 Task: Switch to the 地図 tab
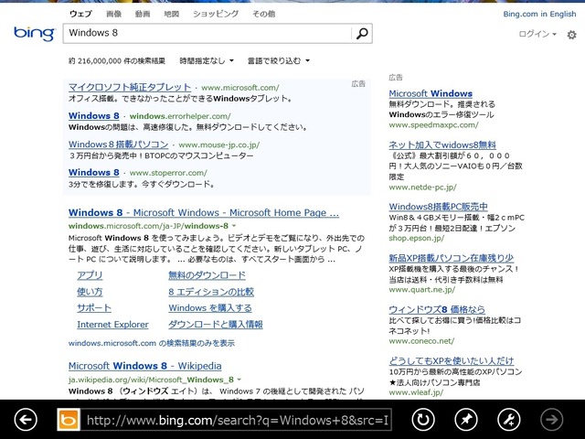[172, 14]
